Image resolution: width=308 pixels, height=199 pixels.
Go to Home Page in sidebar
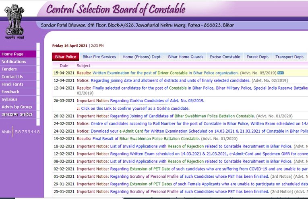pos(12,54)
